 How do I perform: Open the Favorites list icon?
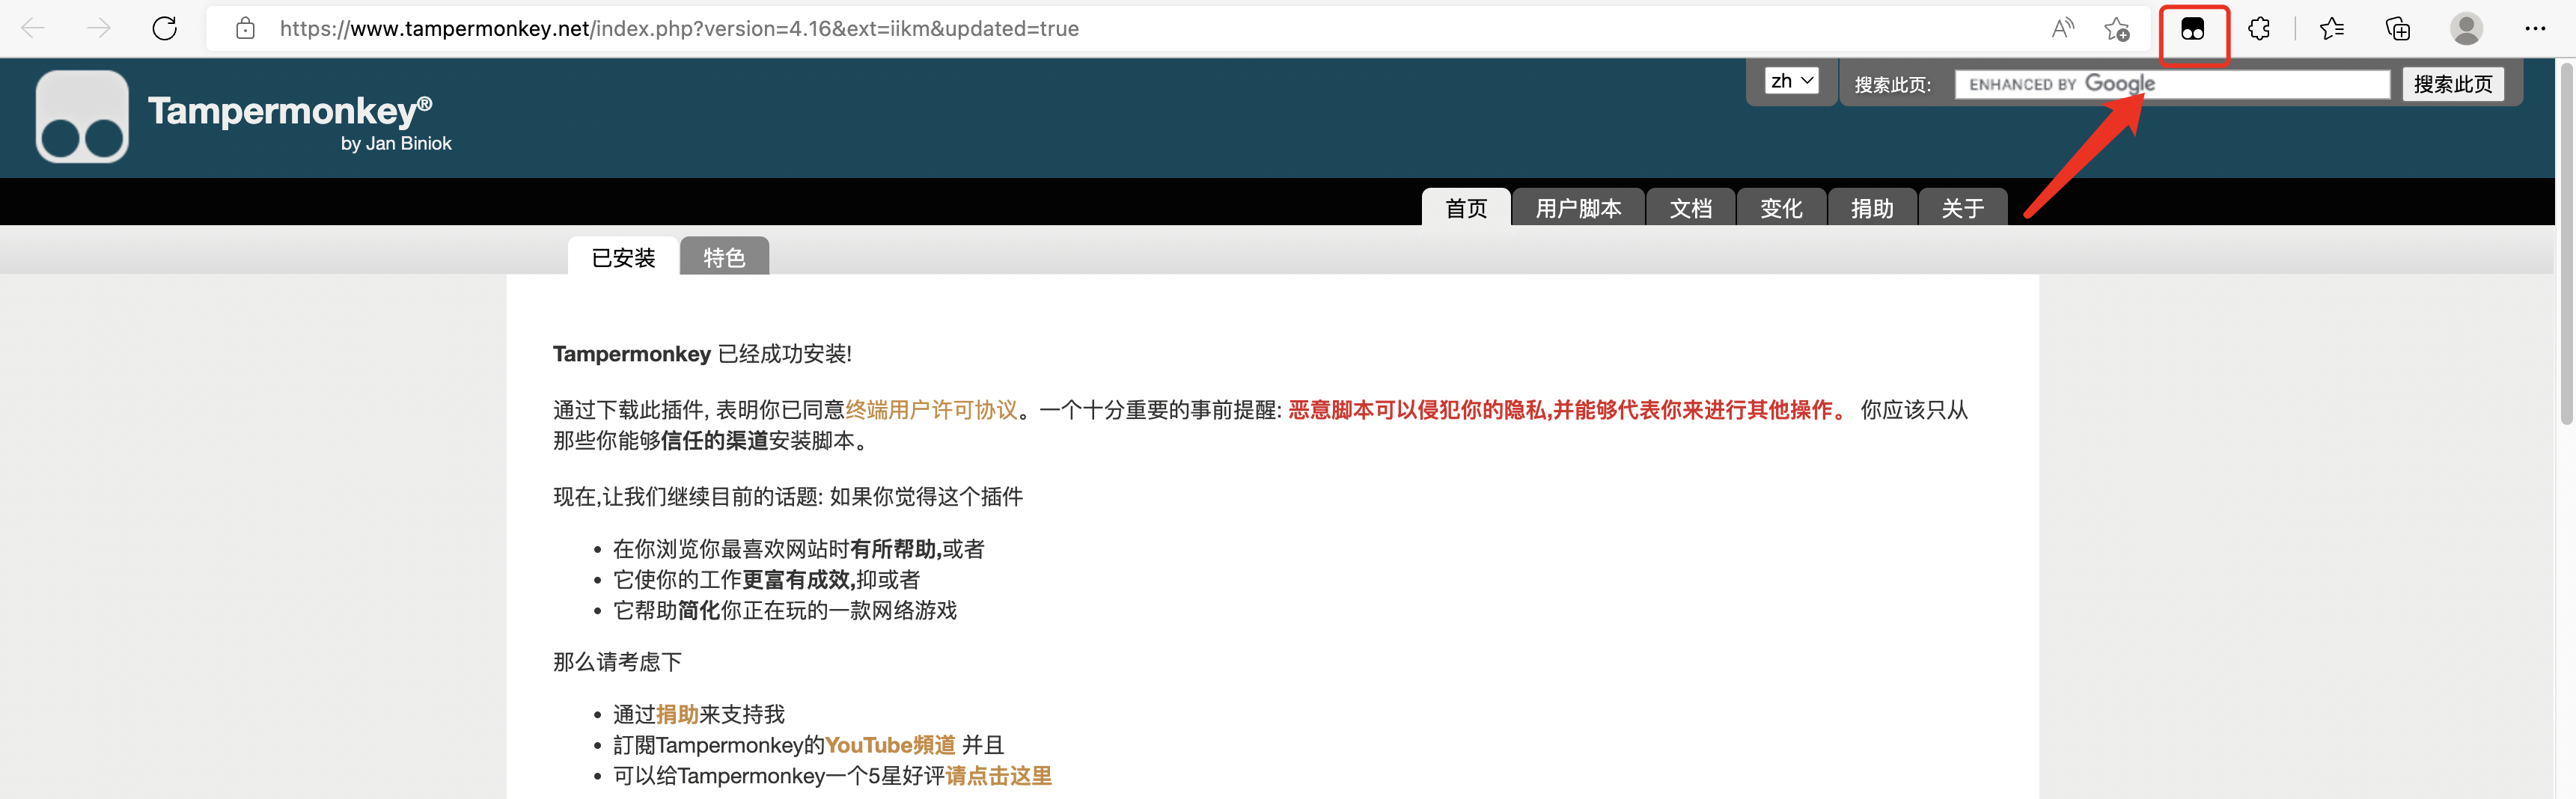pos(2331,29)
